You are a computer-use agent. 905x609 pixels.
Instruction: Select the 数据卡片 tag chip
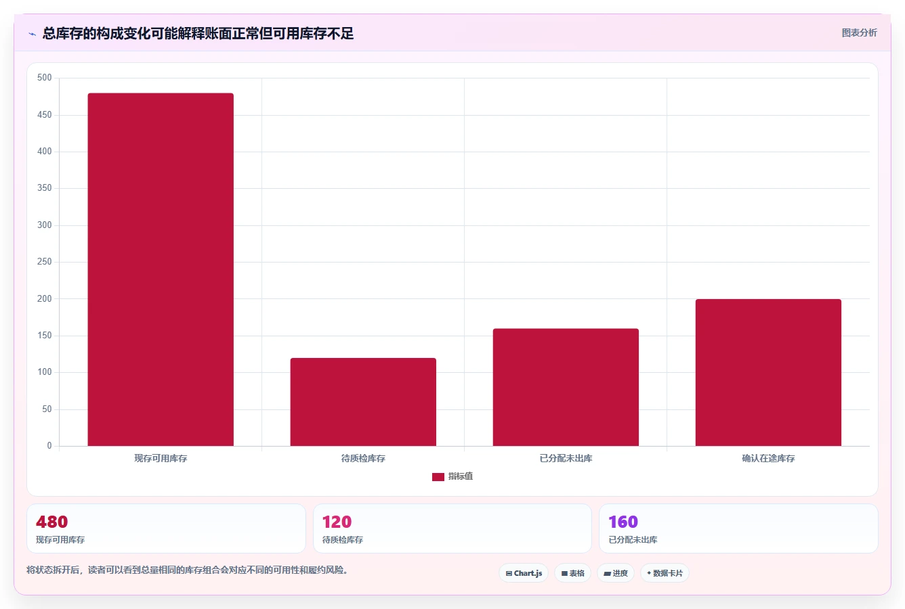click(x=665, y=573)
